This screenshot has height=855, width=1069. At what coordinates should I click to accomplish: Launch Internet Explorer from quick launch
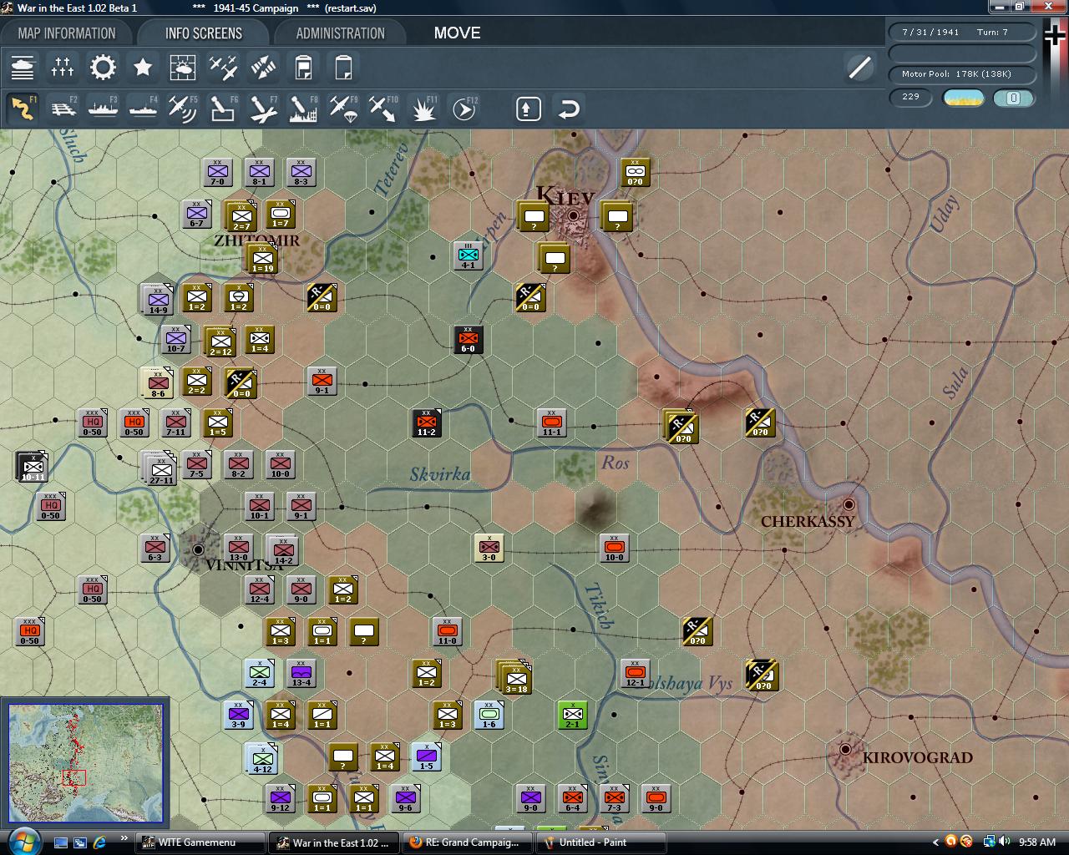click(100, 842)
